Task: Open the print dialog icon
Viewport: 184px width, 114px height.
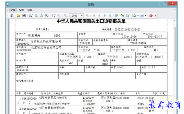Action: click(31, 16)
